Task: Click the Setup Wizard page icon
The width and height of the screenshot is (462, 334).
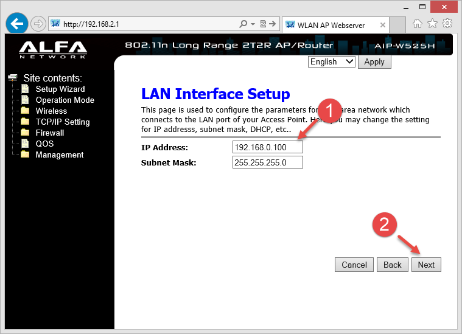Action: (x=26, y=89)
